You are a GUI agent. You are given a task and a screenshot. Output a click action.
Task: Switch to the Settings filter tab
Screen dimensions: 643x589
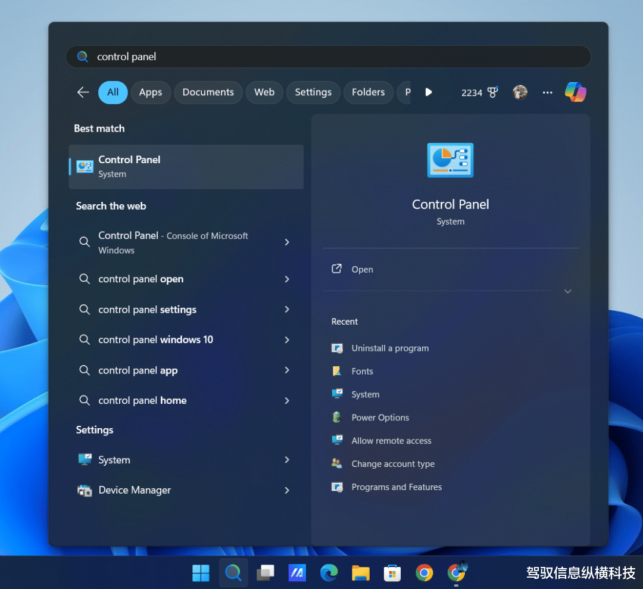coord(313,92)
